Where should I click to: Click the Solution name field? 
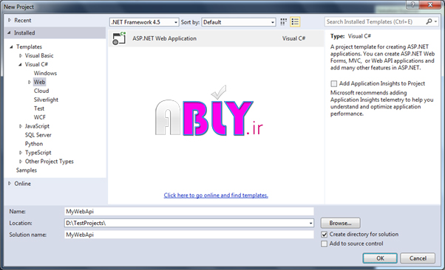[x=189, y=235]
